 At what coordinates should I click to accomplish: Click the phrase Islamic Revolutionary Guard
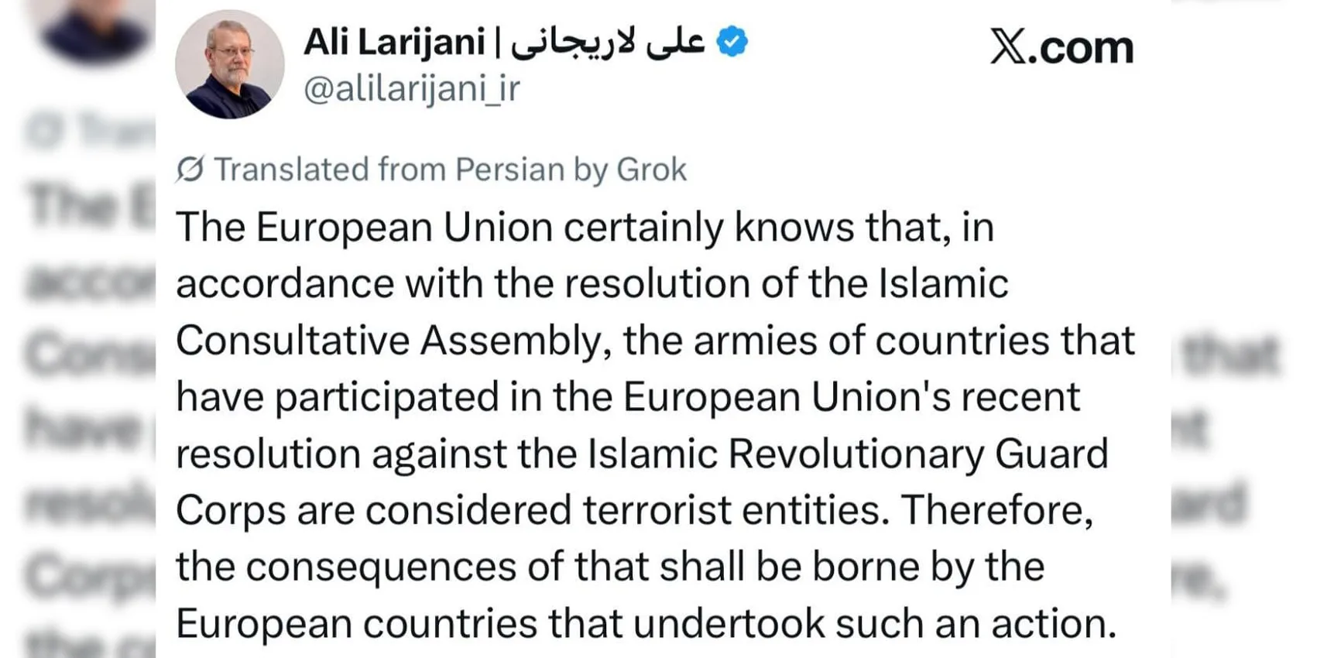click(x=848, y=454)
